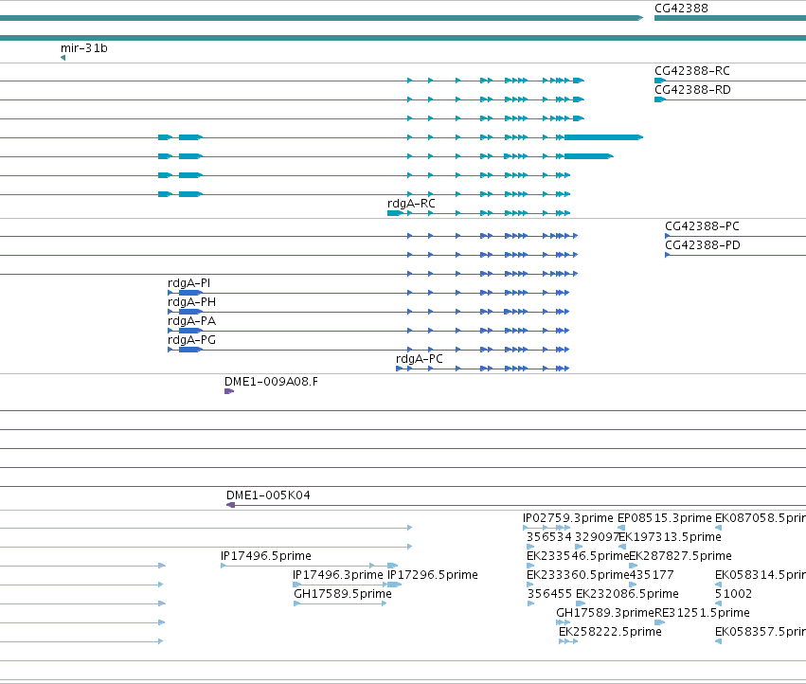
Task: Select the EK087058.5prime EST label
Action: (x=761, y=518)
